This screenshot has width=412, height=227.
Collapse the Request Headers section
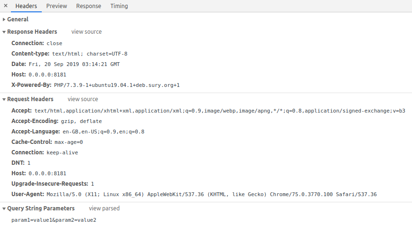click(30, 99)
